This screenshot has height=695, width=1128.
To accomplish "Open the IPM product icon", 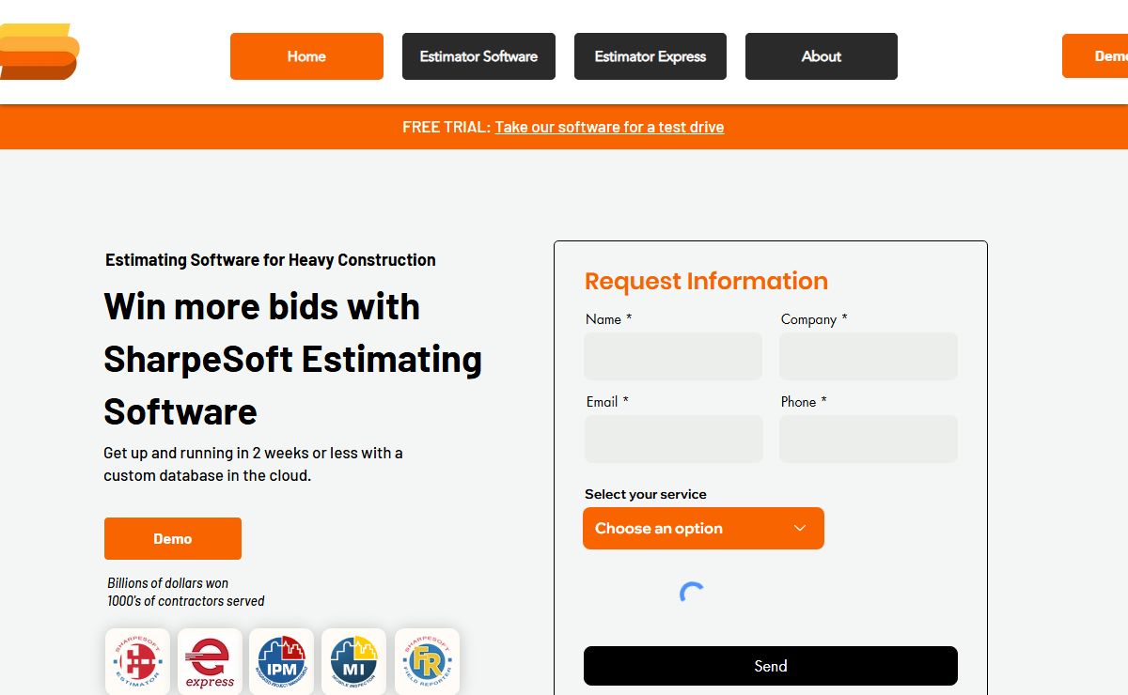I will pos(282,661).
